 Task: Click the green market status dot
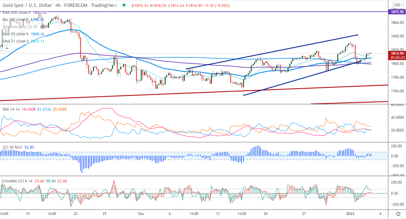click(x=124, y=5)
